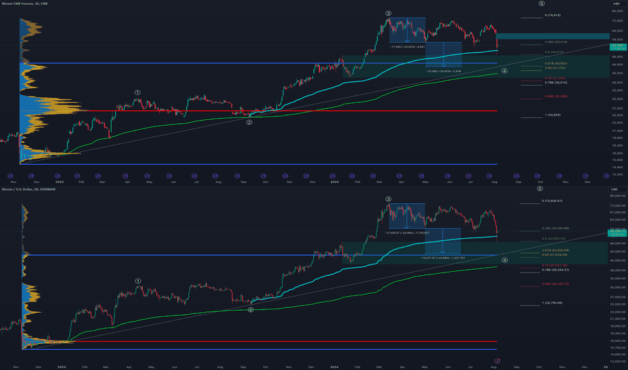Open rollover icon above Jul 2024, CME chart
The width and height of the screenshot is (628, 370).
click(x=468, y=176)
